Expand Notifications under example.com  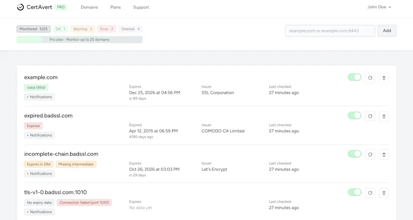(40, 97)
